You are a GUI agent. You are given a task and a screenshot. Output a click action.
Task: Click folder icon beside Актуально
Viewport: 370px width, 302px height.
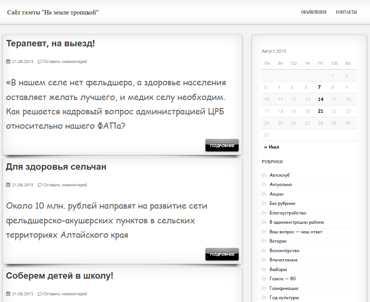264,184
